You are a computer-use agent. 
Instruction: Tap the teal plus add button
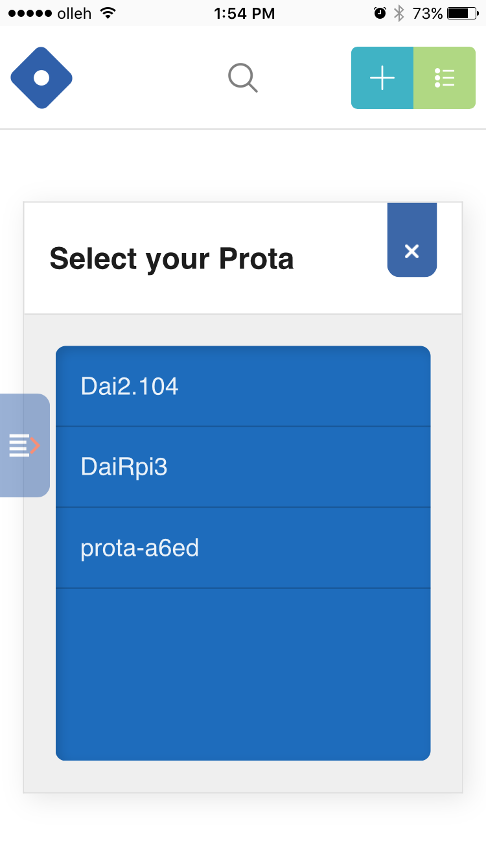coord(382,78)
